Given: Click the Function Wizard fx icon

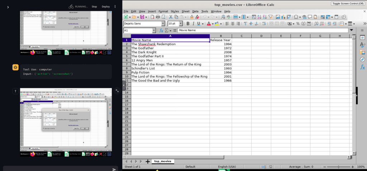Looking at the screenshot, I should pyautogui.click(x=161, y=30).
